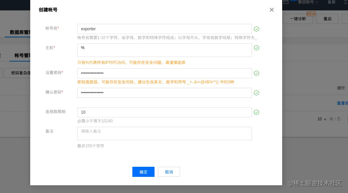
Task: Click the 帐号名 naming rules hint text
Action: click(168, 38)
